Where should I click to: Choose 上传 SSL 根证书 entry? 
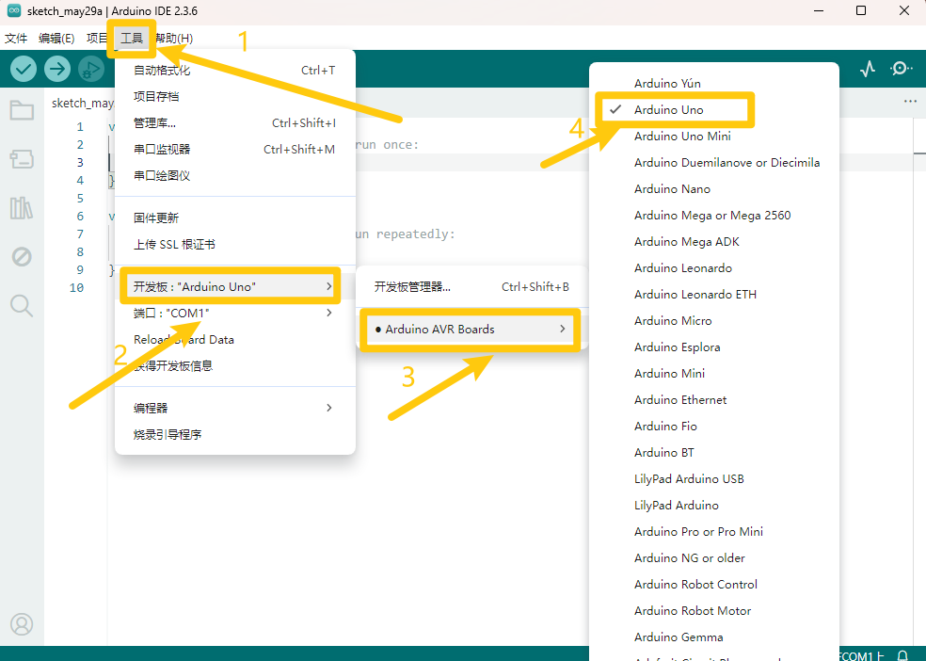[x=235, y=245]
